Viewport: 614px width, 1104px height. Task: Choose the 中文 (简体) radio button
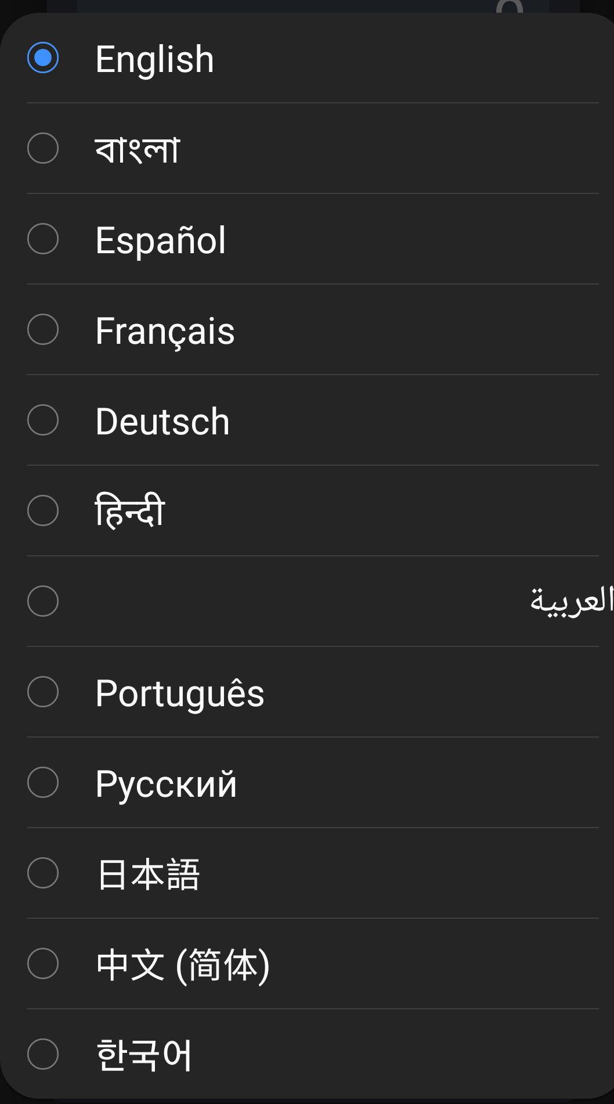click(43, 963)
